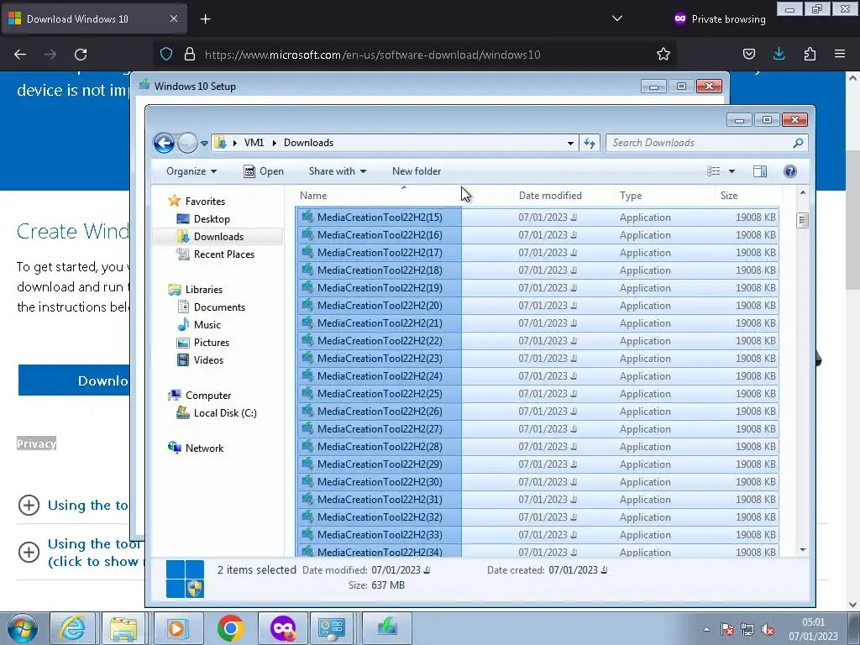Open Windows Media Player from taskbar

point(178,628)
